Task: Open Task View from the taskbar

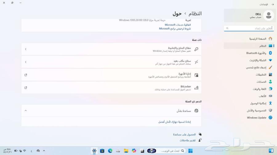Action: pyautogui.click(x=142, y=151)
